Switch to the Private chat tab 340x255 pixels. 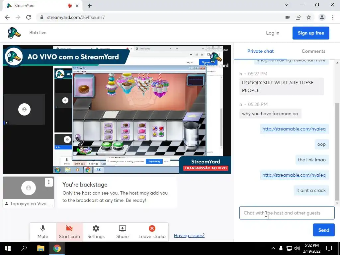[x=260, y=51]
